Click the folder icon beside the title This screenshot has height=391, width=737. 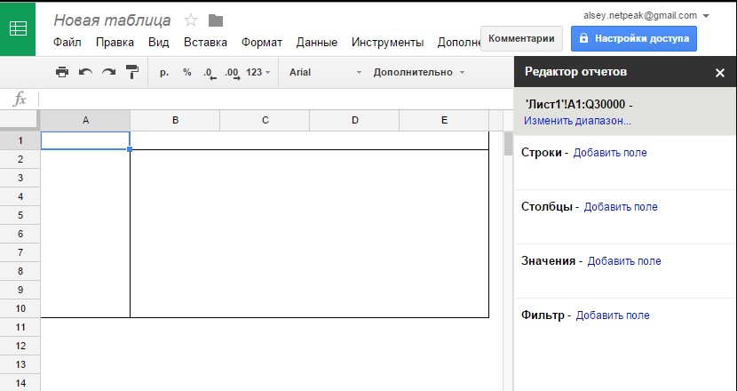[x=216, y=20]
